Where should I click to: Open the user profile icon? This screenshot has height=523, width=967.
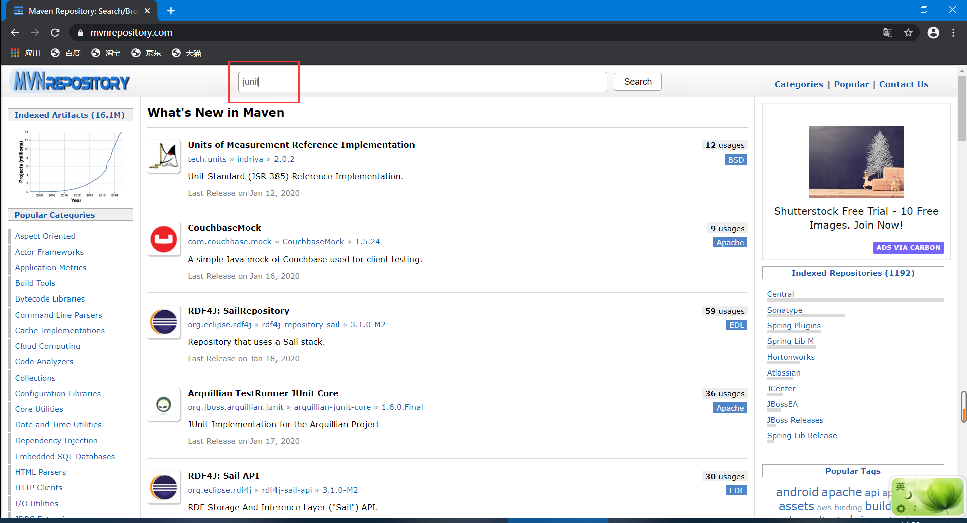tap(933, 33)
